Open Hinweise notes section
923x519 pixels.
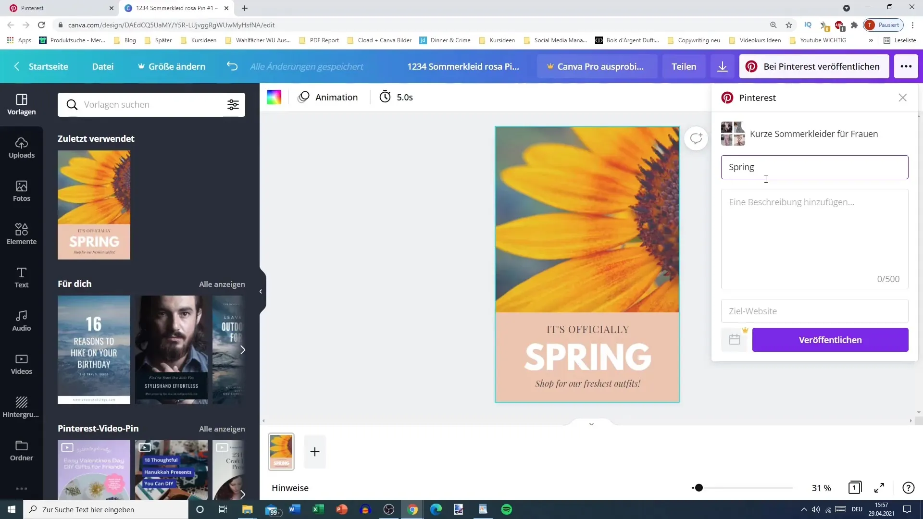point(290,488)
